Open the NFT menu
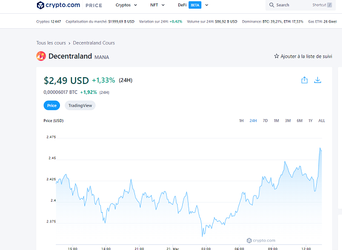 [154, 5]
